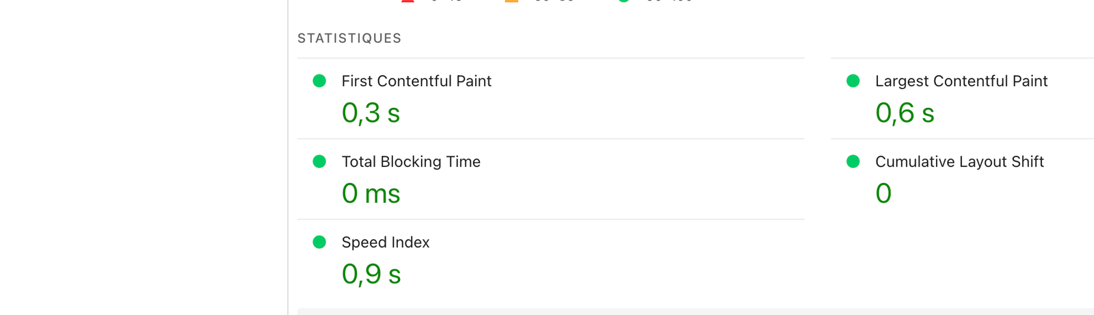Select the Total Blocking Time metric title
The height and width of the screenshot is (315, 1094).
coord(411,162)
